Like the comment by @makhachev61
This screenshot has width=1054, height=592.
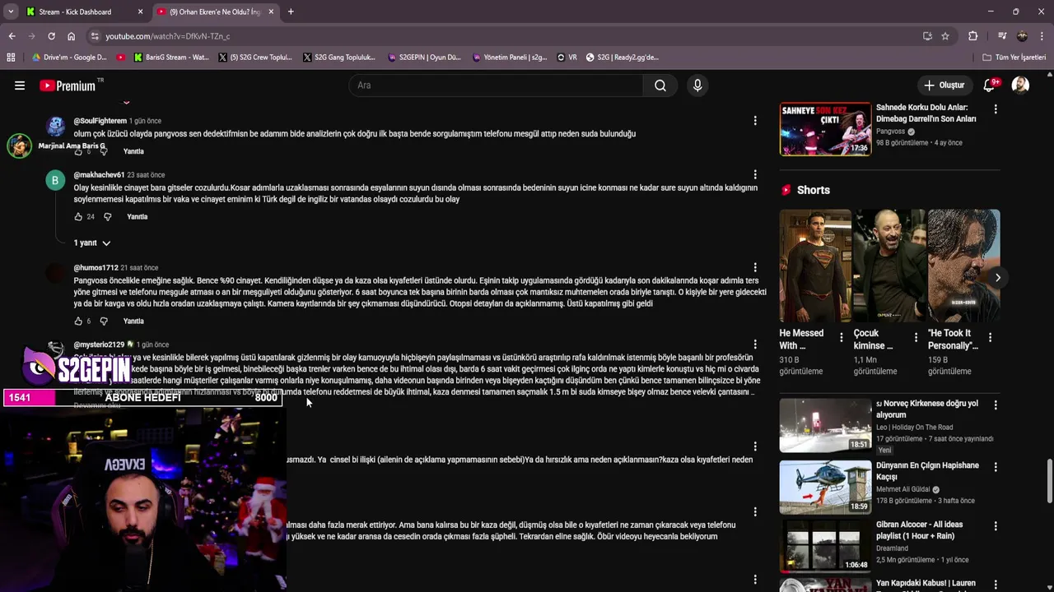click(x=78, y=217)
